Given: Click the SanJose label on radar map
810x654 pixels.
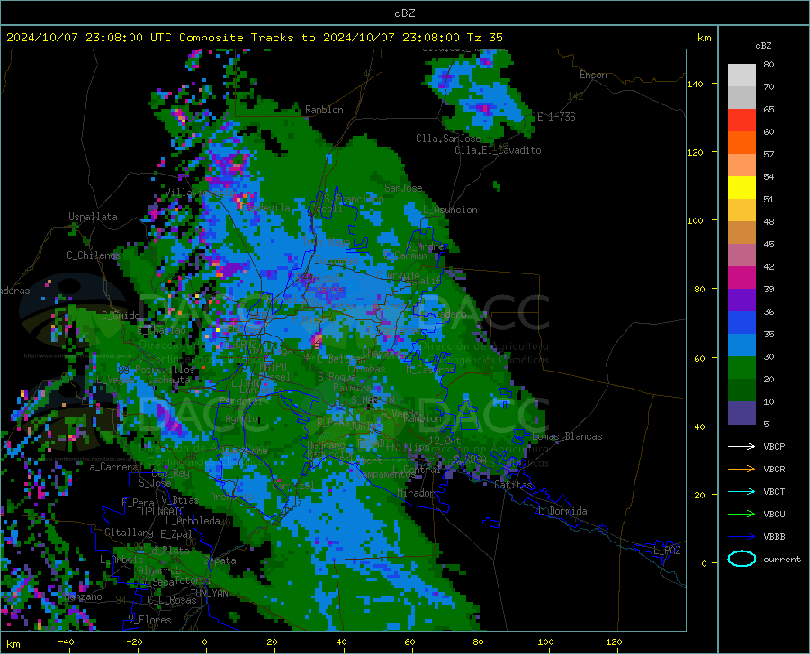Looking at the screenshot, I should [403, 188].
